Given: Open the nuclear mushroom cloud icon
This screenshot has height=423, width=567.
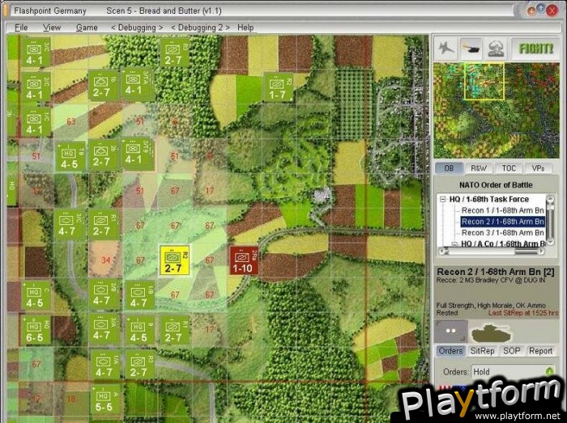Looking at the screenshot, I should point(496,48).
